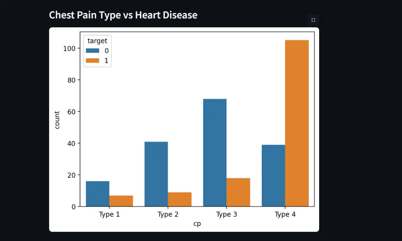Pick the tallest blue bar at Type 3
Viewport: 402px width, 241px height.
pyautogui.click(x=215, y=152)
